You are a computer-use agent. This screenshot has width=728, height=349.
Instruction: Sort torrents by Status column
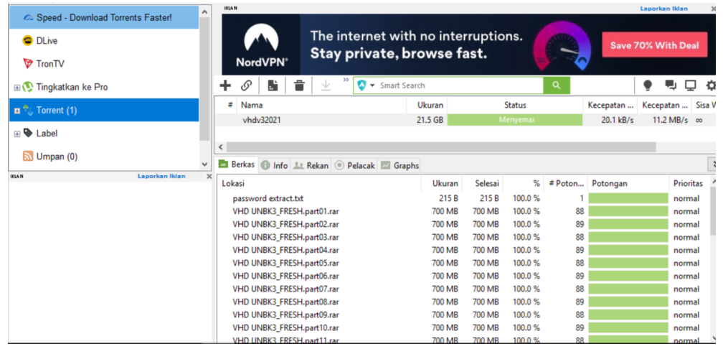tap(515, 105)
